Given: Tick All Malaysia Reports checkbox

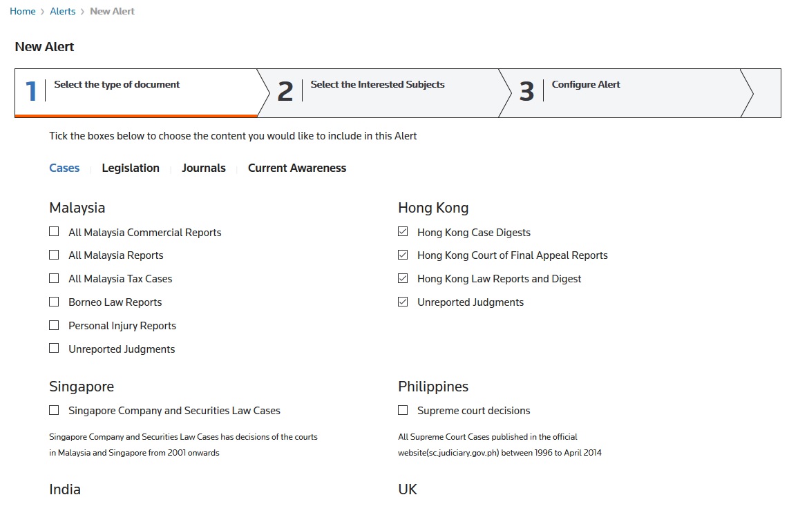Looking at the screenshot, I should coord(54,255).
